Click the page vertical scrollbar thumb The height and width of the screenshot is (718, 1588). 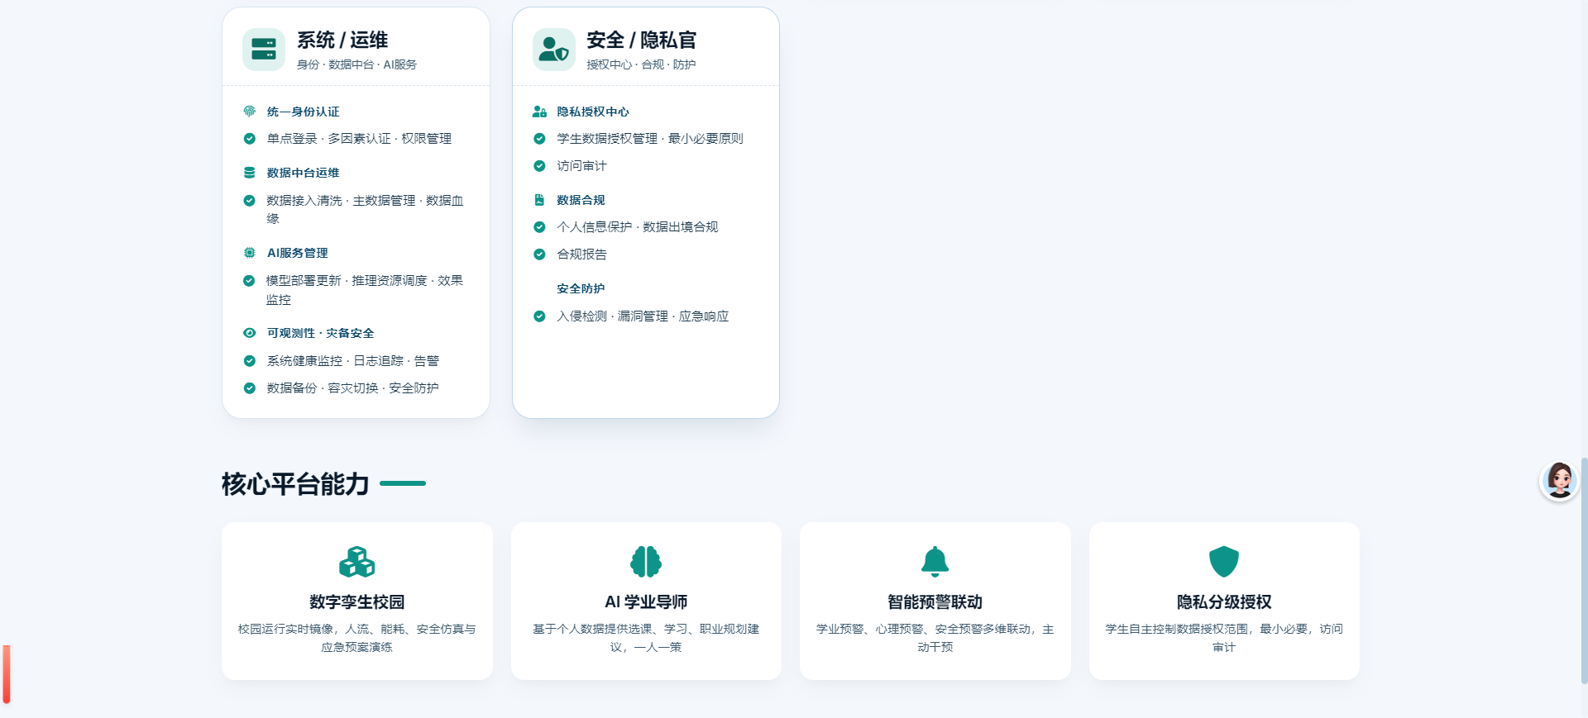[1584, 570]
